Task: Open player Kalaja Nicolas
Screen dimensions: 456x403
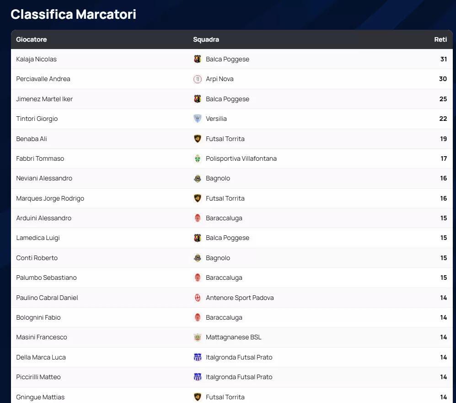Action: point(37,59)
